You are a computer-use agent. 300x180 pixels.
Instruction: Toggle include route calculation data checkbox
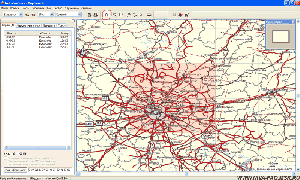point(5,158)
